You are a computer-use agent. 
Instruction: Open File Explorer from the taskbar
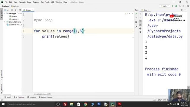pos(72,104)
